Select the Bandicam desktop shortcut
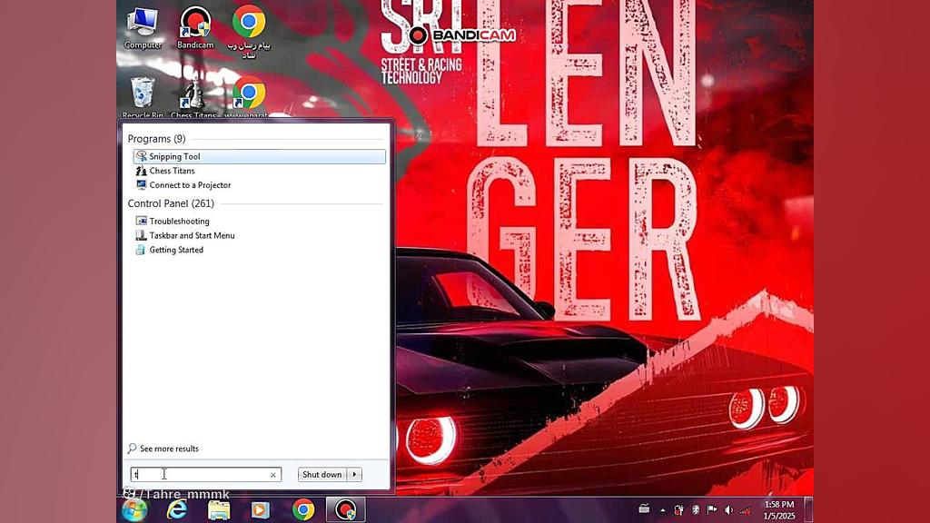 (195, 28)
